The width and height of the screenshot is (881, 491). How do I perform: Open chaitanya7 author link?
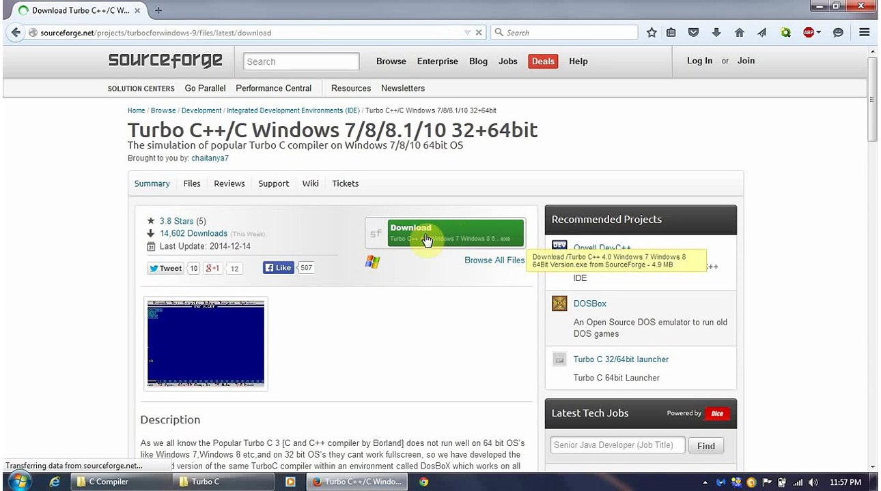[x=210, y=158]
